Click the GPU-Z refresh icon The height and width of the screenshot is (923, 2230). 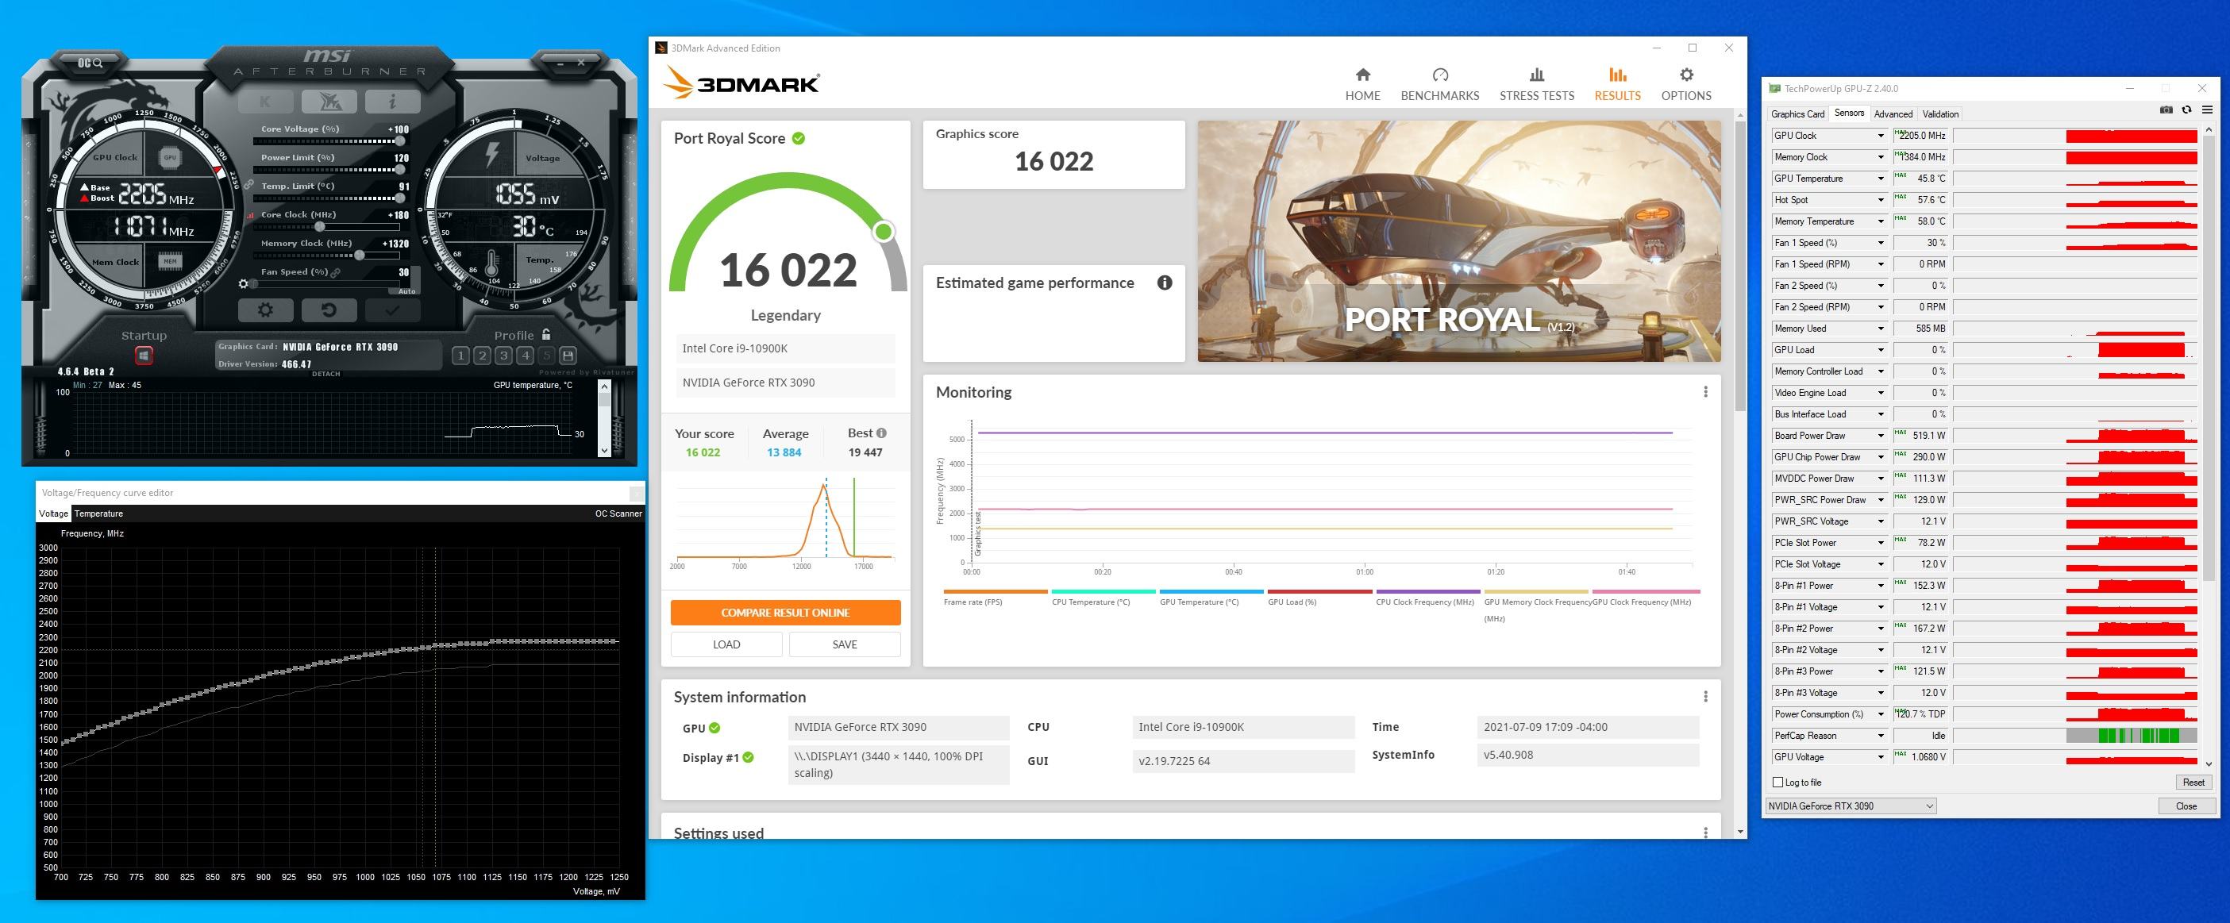point(2186,111)
